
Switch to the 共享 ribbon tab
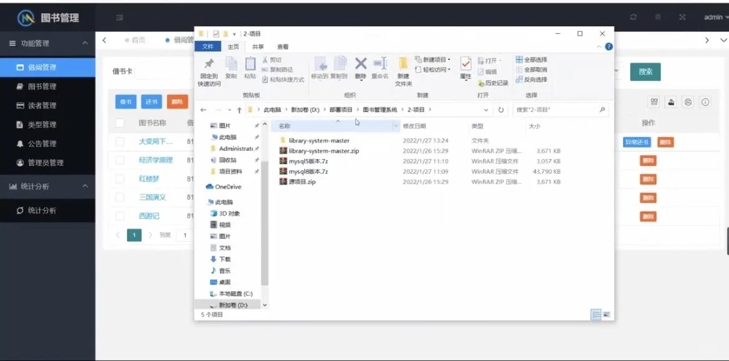click(x=257, y=46)
